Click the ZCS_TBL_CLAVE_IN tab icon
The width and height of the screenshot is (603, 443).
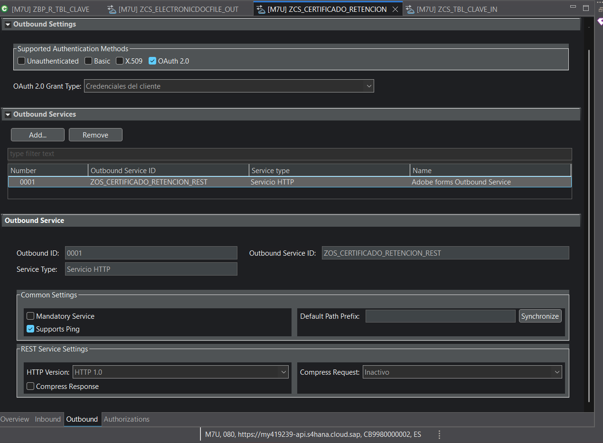coord(410,9)
